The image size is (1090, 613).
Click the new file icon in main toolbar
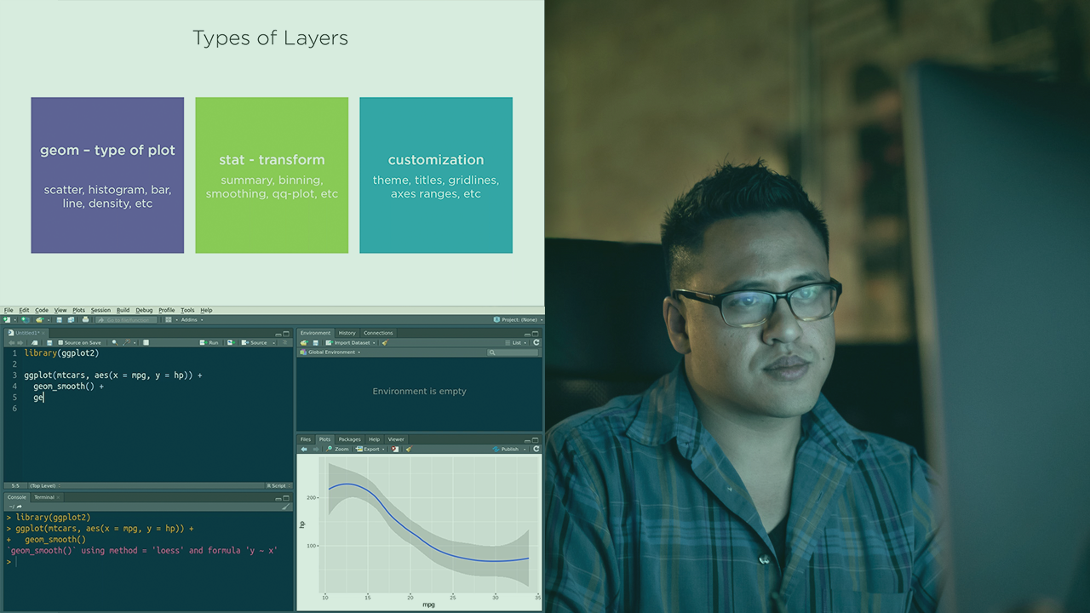(x=9, y=320)
